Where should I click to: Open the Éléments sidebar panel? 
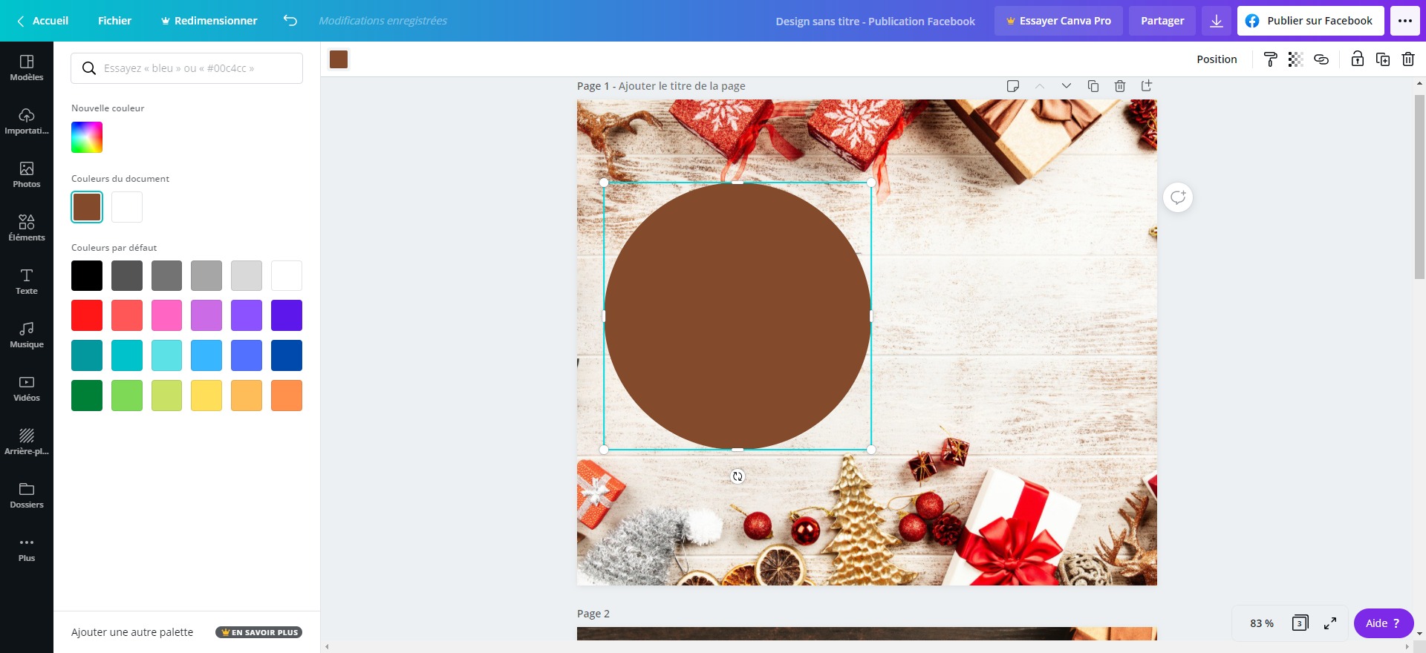pos(27,228)
